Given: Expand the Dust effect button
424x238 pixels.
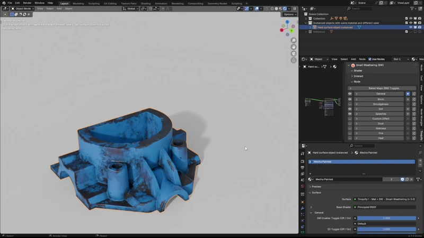Looking at the screenshot, I should point(378,124).
